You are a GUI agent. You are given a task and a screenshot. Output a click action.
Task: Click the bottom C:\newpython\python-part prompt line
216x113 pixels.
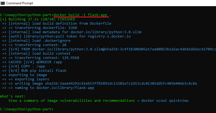(27, 109)
